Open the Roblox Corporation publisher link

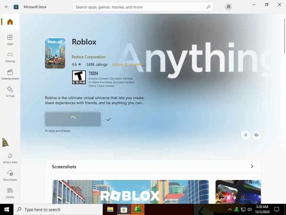[x=89, y=57]
